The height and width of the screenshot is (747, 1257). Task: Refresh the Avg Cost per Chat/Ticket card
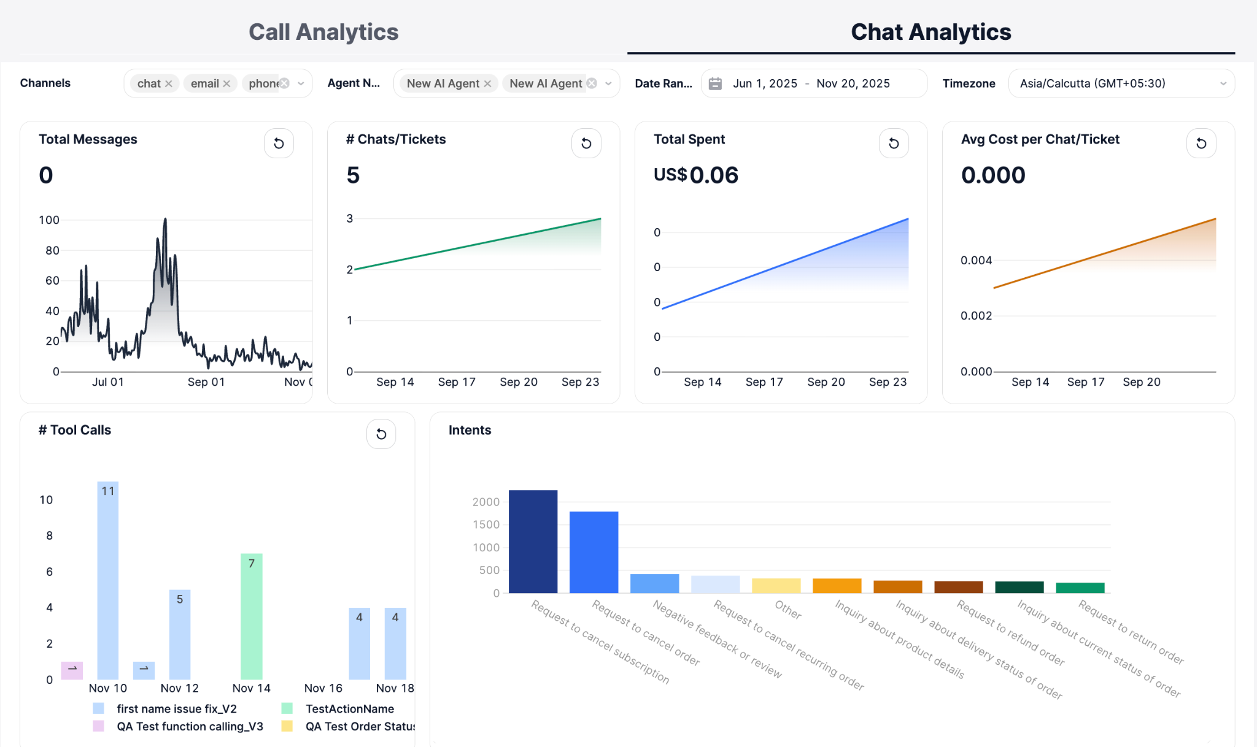click(1201, 144)
